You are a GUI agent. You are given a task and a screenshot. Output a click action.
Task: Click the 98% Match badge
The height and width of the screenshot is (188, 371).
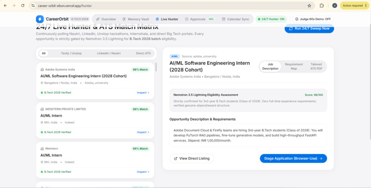[x=140, y=70]
